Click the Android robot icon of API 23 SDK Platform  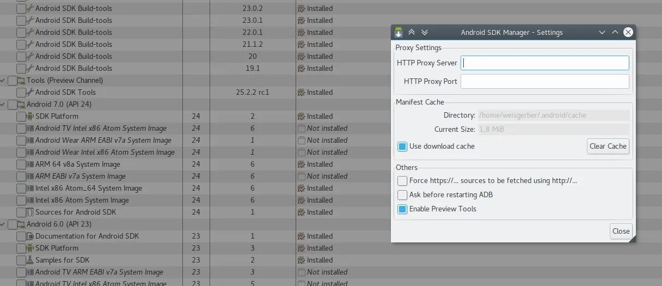(30, 248)
